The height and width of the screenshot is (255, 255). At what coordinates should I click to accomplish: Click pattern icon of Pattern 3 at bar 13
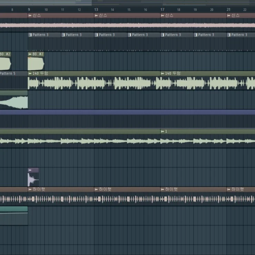click(96, 35)
